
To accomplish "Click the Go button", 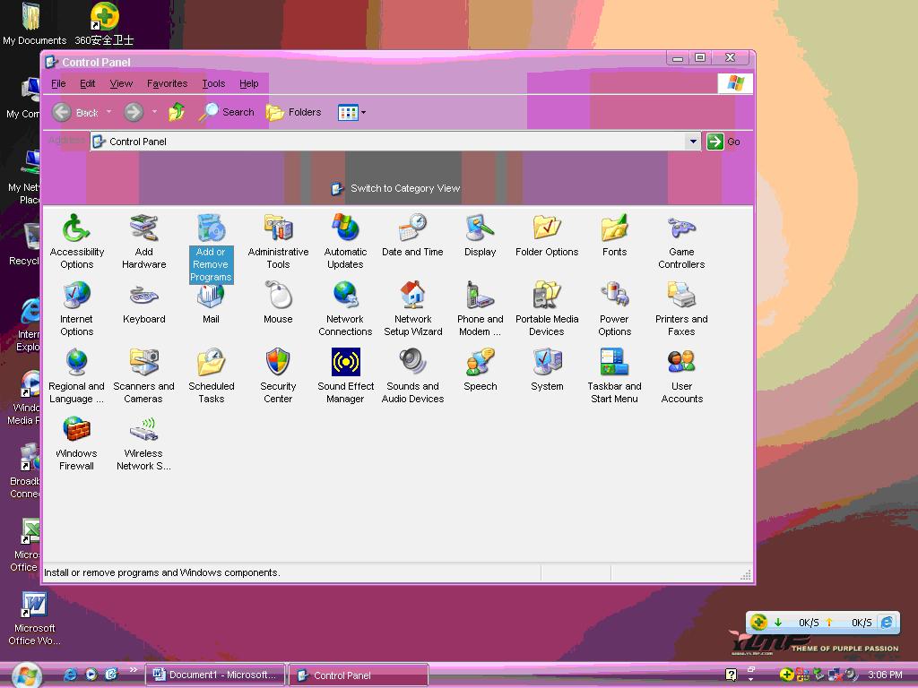I will click(723, 142).
